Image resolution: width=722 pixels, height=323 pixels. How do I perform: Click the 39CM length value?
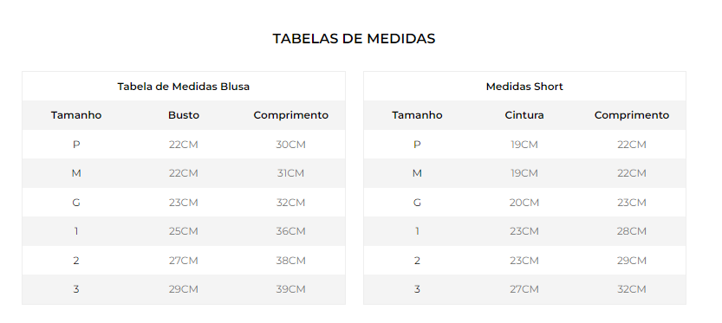point(291,289)
